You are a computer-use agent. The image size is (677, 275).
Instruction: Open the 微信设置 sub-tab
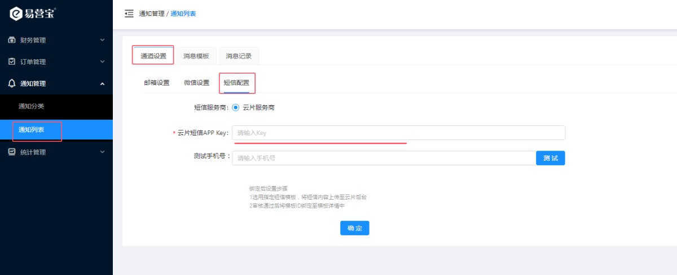(x=196, y=83)
